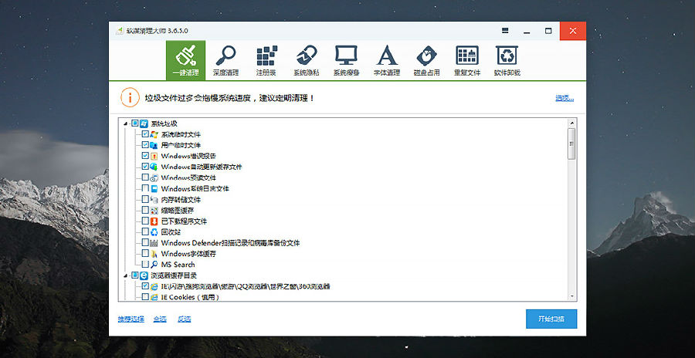Screen dimensions: 695x358
Task: Open the 深度清理 deep clean tool
Action: pos(225,59)
